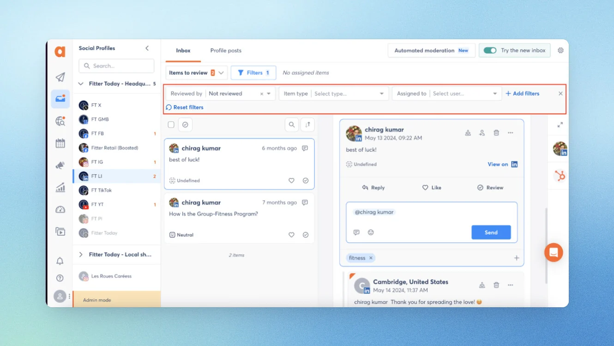
Task: Collapse the Social Profiles panel chevron
Action: (147, 48)
